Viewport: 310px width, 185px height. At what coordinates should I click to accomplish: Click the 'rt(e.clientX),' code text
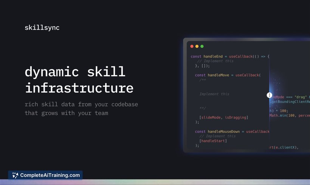coord(284,147)
